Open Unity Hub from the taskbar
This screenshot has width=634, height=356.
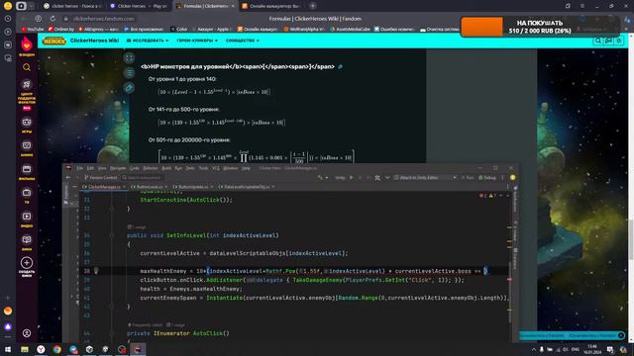click(89, 349)
